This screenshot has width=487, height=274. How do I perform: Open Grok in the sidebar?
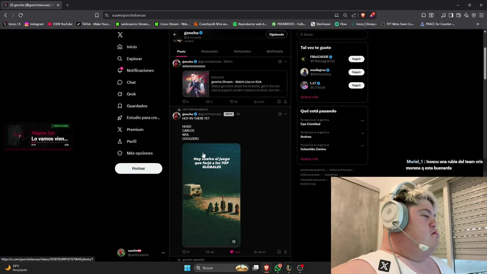click(126, 94)
